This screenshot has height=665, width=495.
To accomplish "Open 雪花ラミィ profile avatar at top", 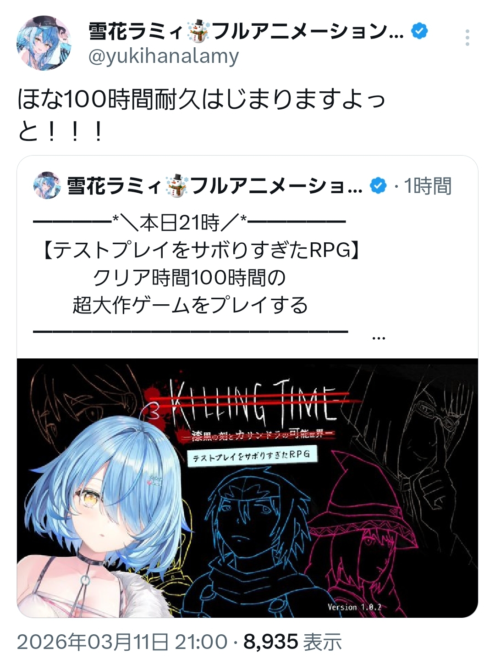I will coord(44,43).
